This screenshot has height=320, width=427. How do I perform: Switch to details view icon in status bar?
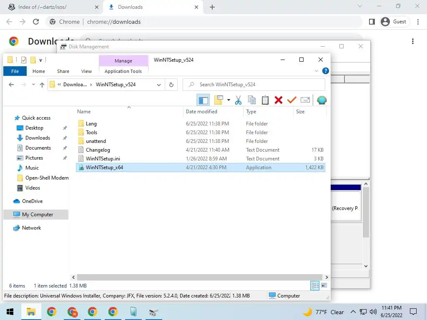315,285
